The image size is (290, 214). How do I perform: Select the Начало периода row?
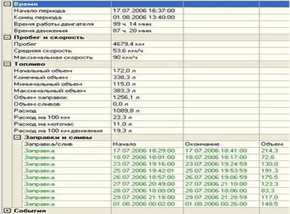151,11
